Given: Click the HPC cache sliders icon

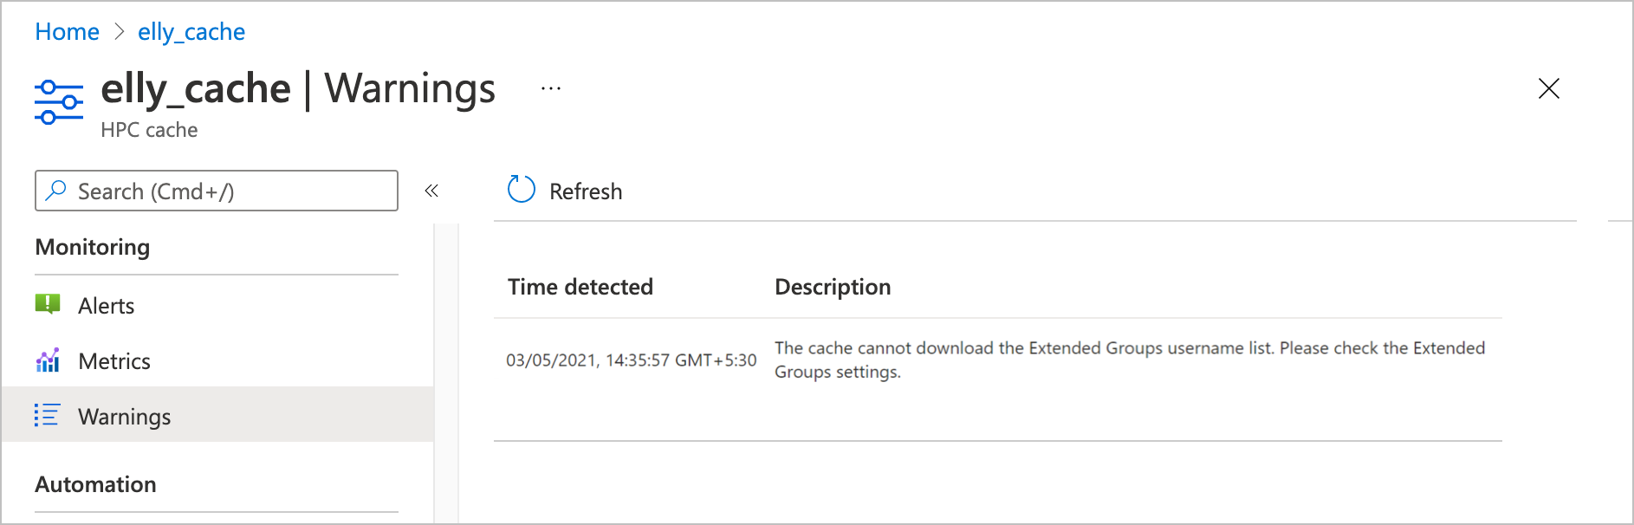Looking at the screenshot, I should pyautogui.click(x=57, y=102).
